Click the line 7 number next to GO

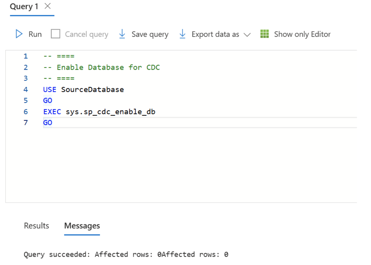coord(26,123)
